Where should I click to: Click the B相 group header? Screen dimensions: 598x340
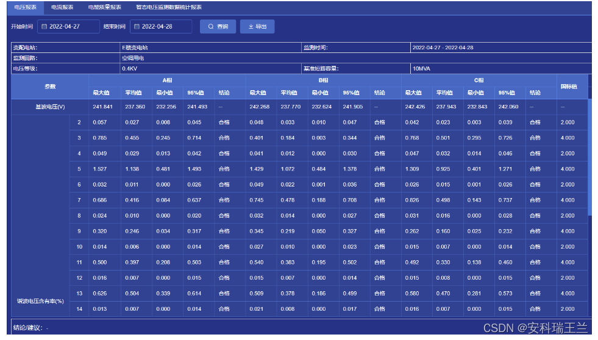coord(323,80)
